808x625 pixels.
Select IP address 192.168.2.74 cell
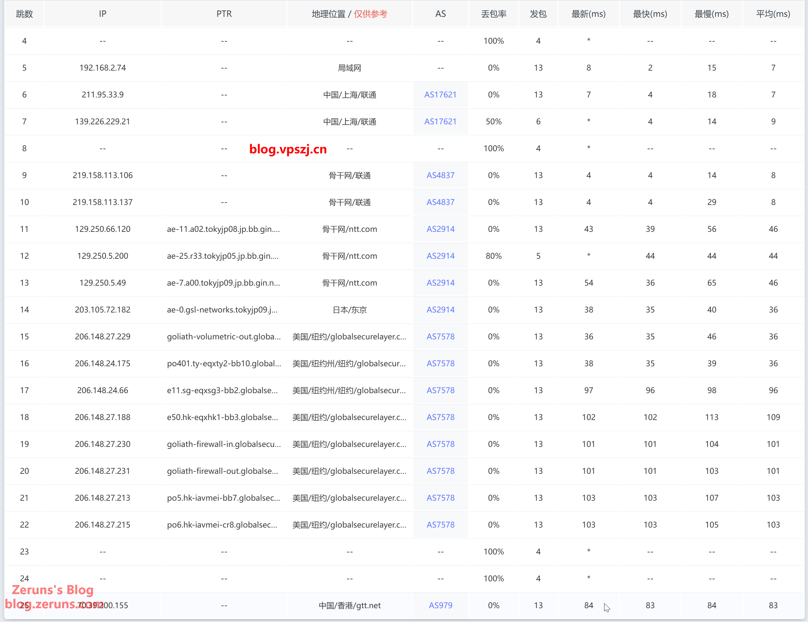102,68
